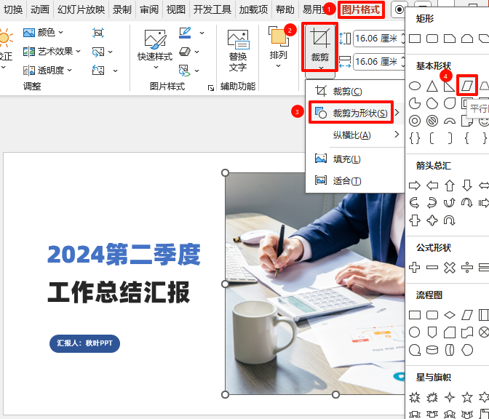Switch to the 图片格式 tab
This screenshot has height=419, width=489.
click(360, 9)
